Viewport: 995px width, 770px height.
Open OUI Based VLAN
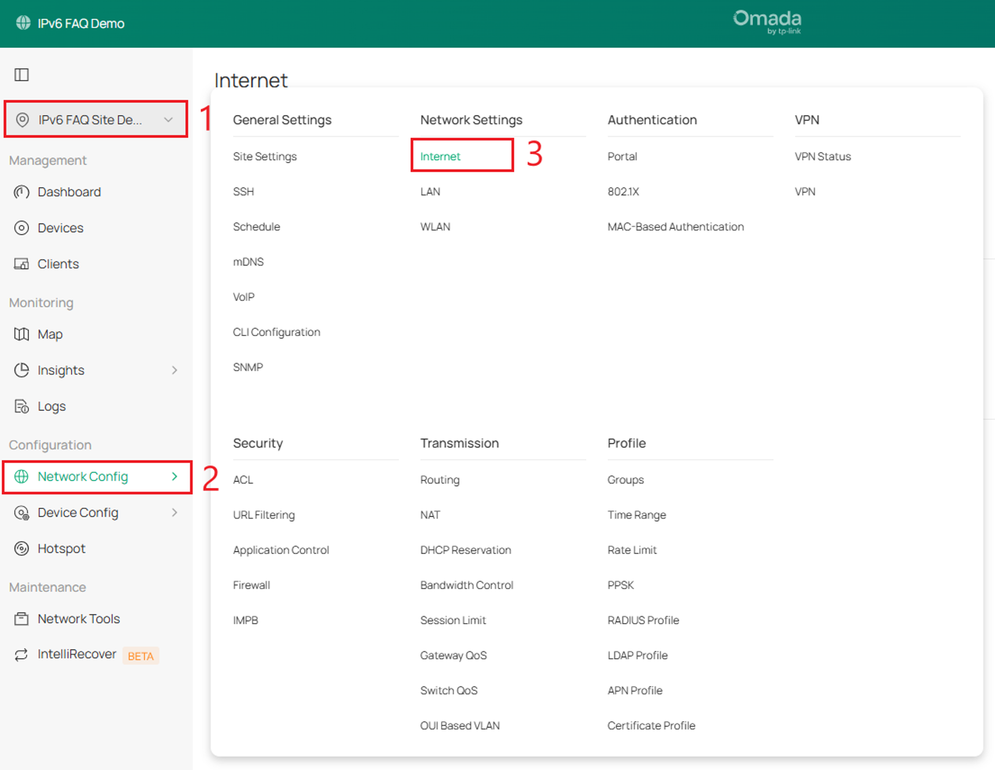(x=460, y=726)
